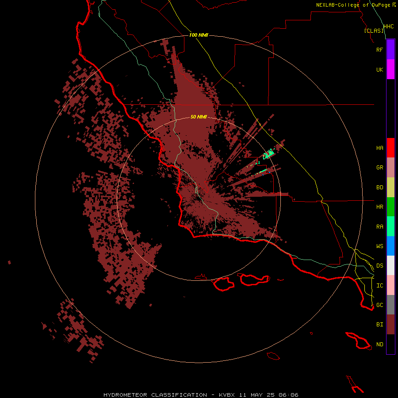Click the BI legend label
The height and width of the screenshot is (398, 398).
coord(379,325)
